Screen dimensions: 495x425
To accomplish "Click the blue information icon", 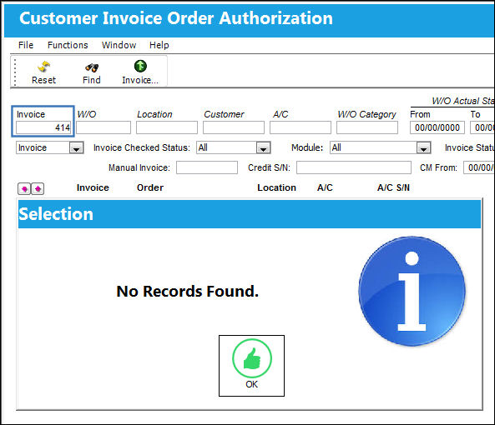I will tap(412, 291).
